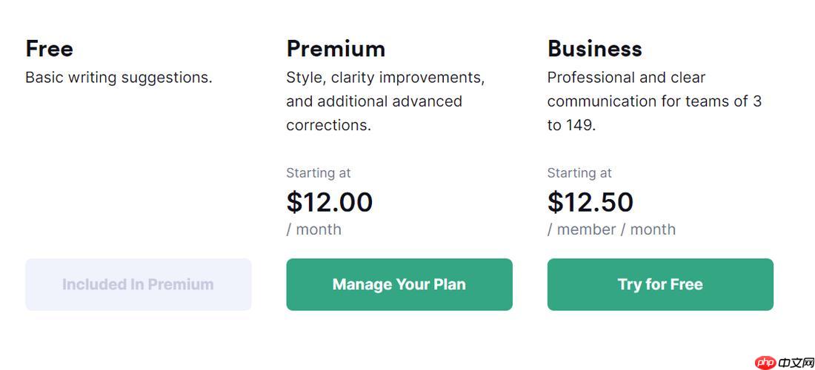Select the Free plan heading
Viewport: 815px width, 370px height.
(49, 49)
